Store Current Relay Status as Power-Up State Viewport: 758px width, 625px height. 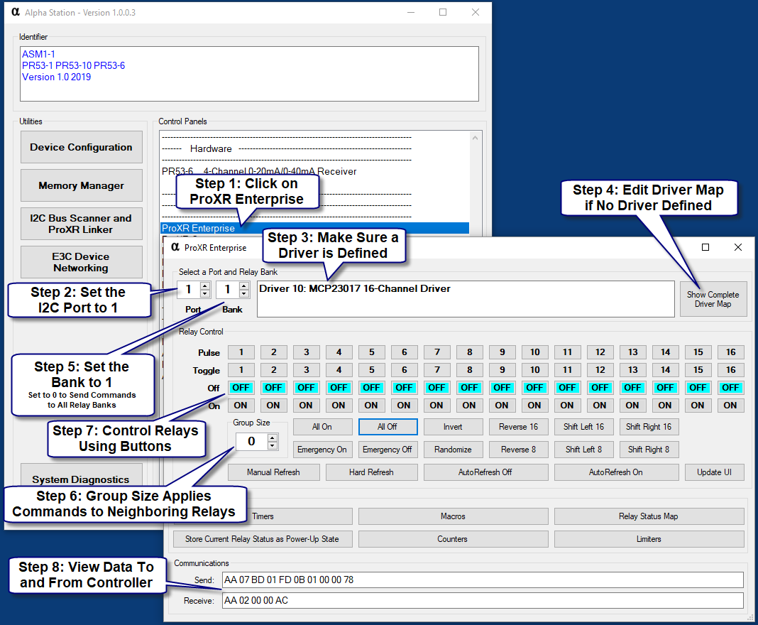pyautogui.click(x=263, y=539)
